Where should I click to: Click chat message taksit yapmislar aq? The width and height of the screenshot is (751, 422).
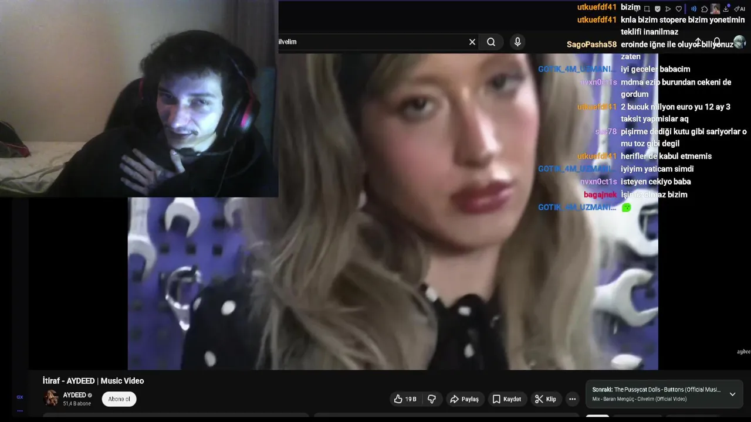(x=654, y=118)
